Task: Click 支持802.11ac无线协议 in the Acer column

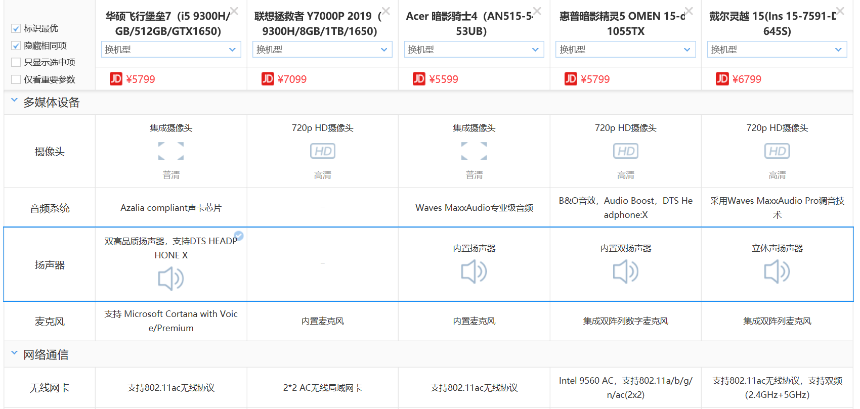Action: 474,388
